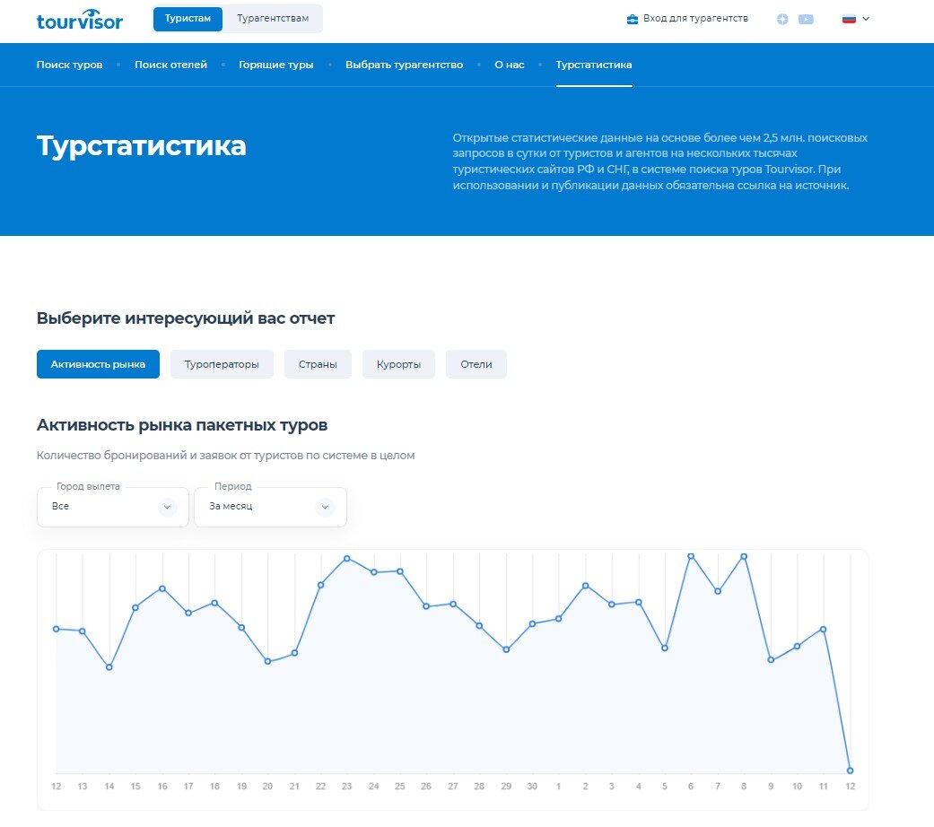The height and width of the screenshot is (827, 934).
Task: Click the chart data point for day 5
Action: point(665,648)
